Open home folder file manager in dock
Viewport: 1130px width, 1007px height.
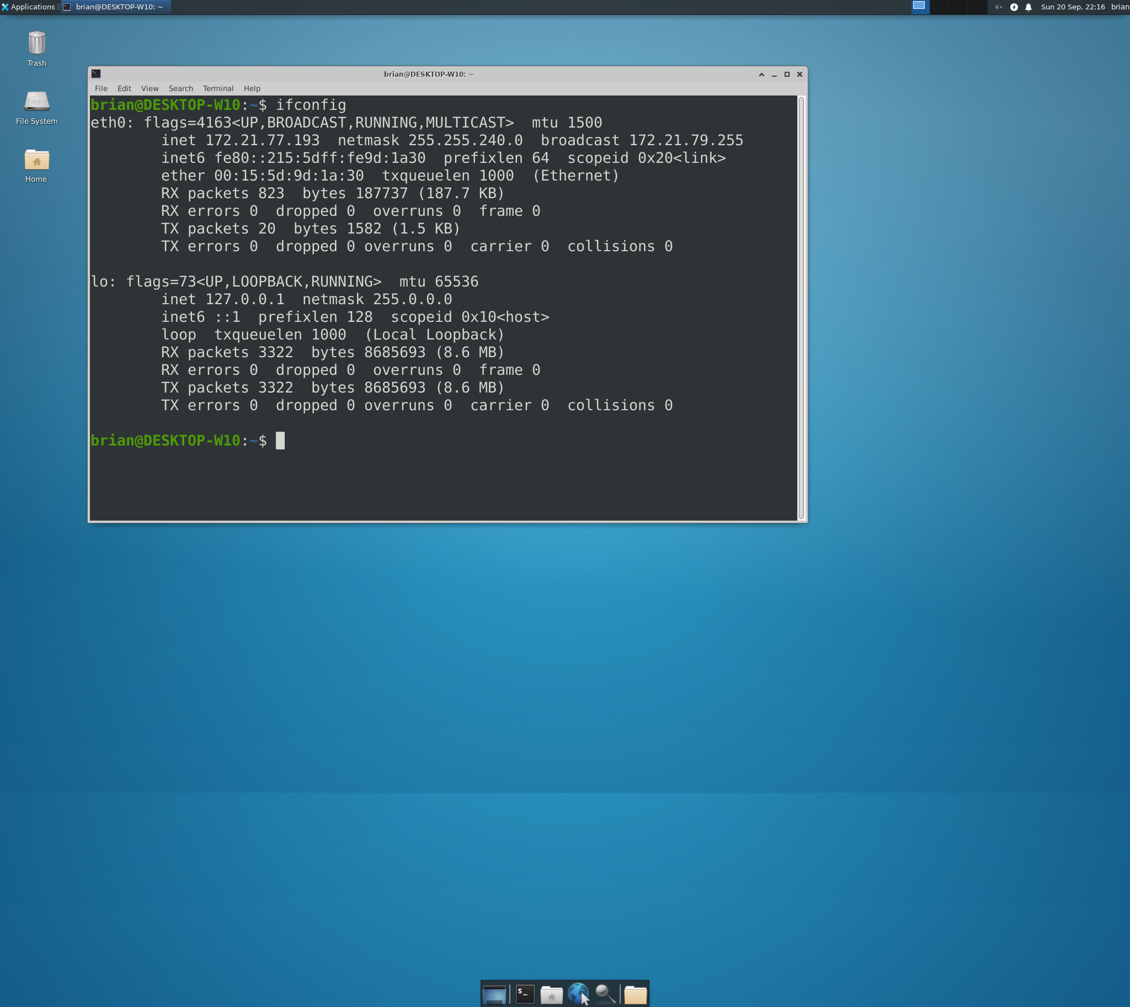pyautogui.click(x=551, y=994)
